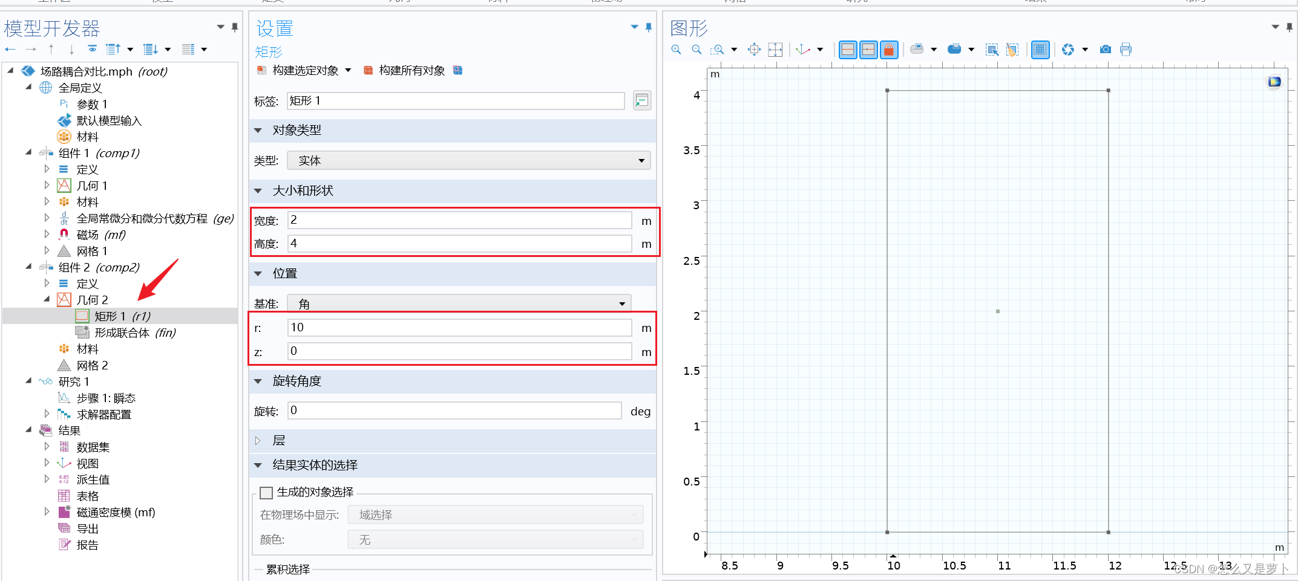Move node down using the down arrow icon

[71, 49]
